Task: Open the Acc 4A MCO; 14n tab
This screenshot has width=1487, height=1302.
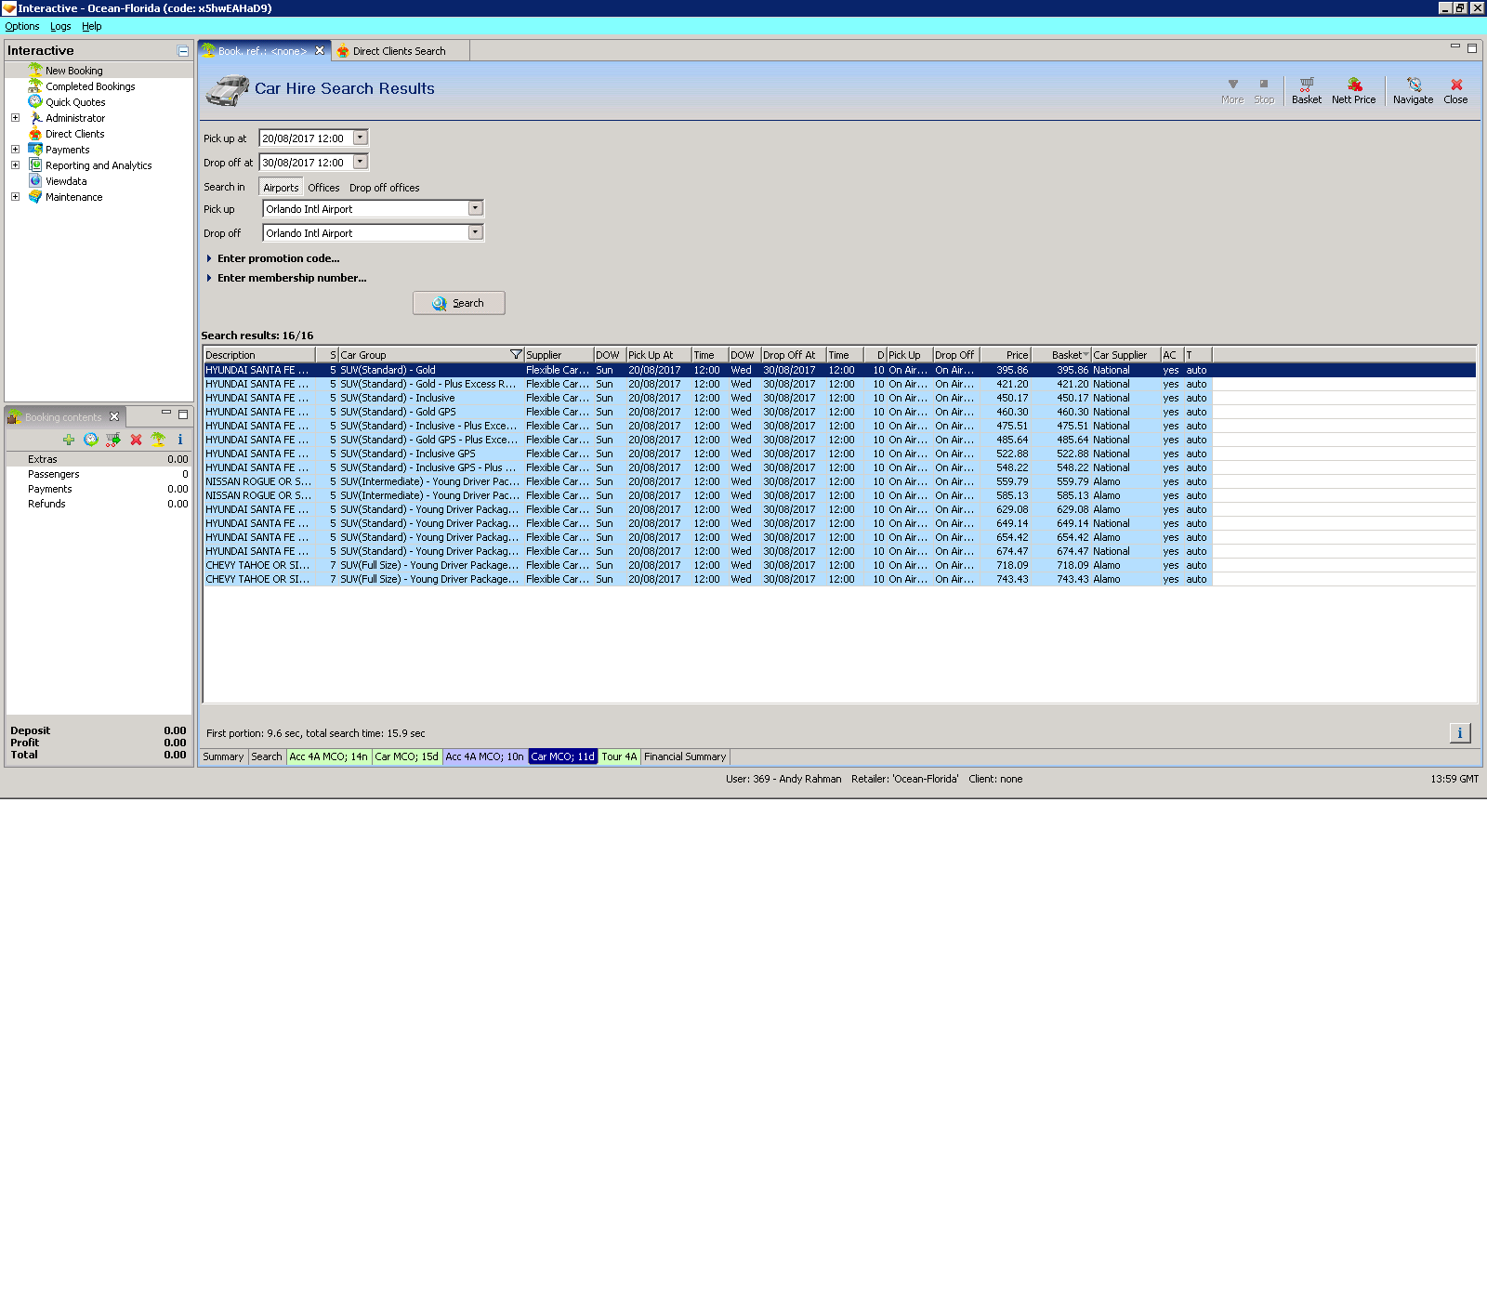Action: (328, 756)
